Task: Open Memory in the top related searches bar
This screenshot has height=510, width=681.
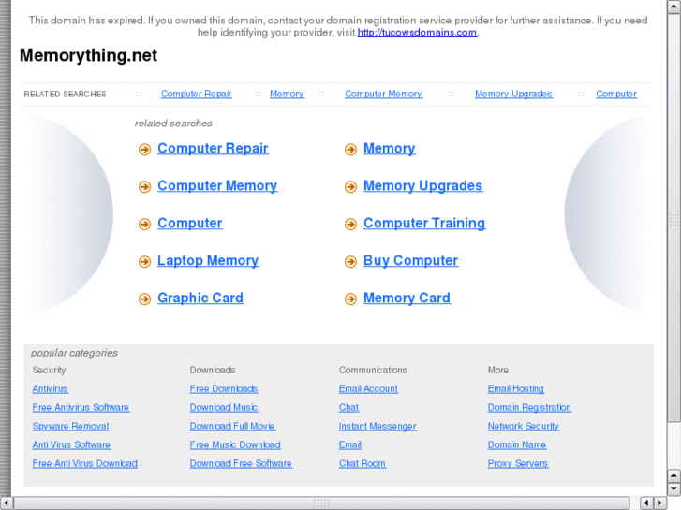Action: 287,94
